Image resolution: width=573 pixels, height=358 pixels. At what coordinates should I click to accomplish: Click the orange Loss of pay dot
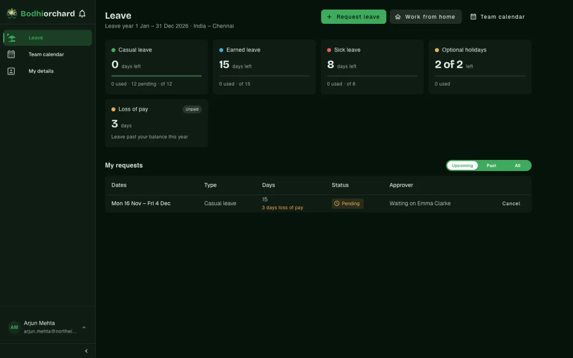(113, 109)
